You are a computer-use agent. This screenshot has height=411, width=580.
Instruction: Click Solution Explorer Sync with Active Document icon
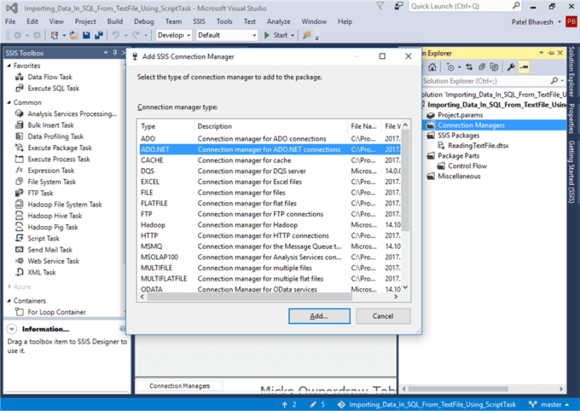coord(469,67)
